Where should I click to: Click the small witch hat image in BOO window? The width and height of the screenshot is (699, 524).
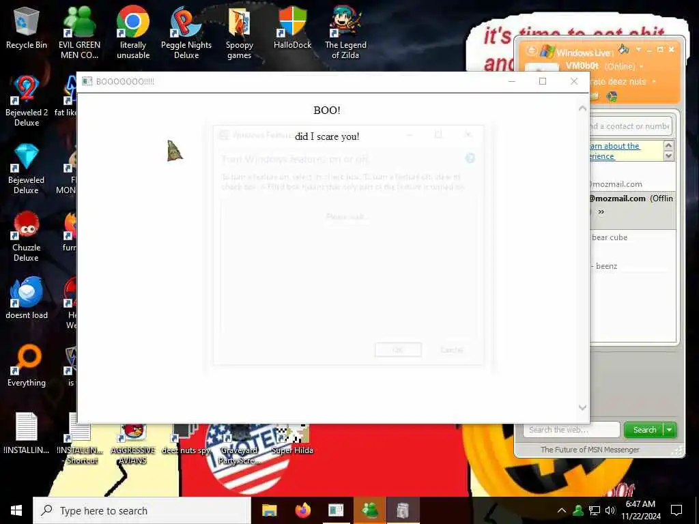pos(175,151)
